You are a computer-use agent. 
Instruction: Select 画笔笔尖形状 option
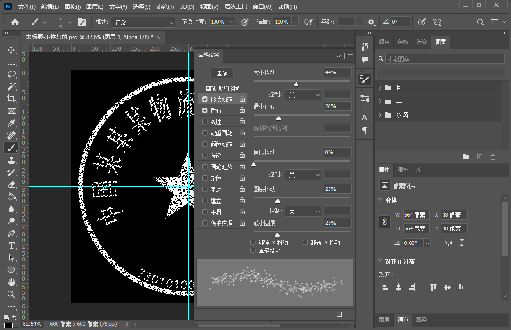222,88
